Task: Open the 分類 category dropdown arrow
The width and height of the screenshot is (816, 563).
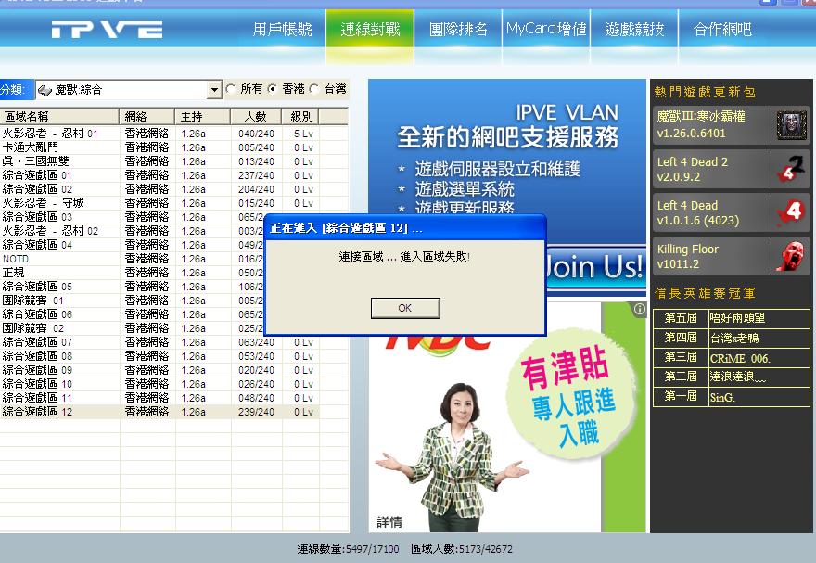Action: coord(214,90)
